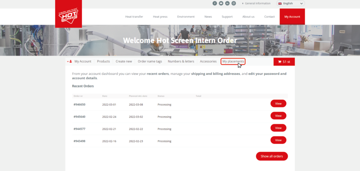Image resolution: width=360 pixels, height=171 pixels.
Task: Click order number #945640
Action: point(79,117)
